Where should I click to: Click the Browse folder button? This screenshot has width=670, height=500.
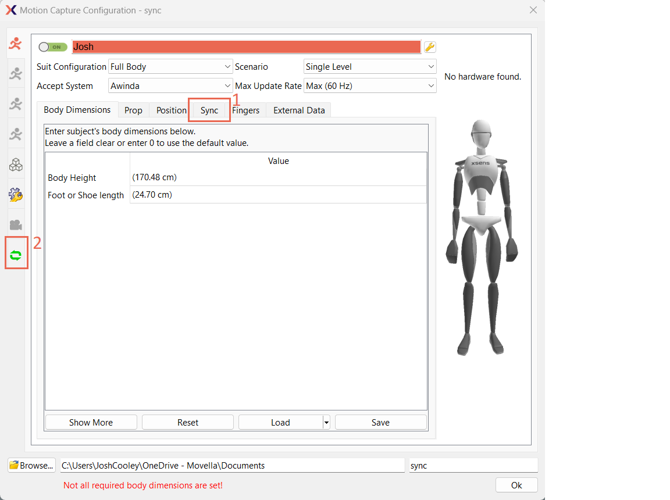pos(31,465)
